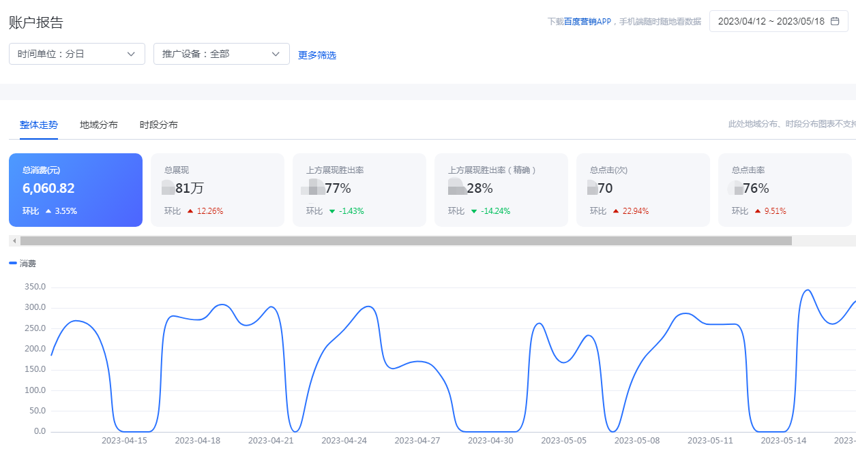Open the date range calendar icon
This screenshot has height=453, width=856.
(x=835, y=21)
